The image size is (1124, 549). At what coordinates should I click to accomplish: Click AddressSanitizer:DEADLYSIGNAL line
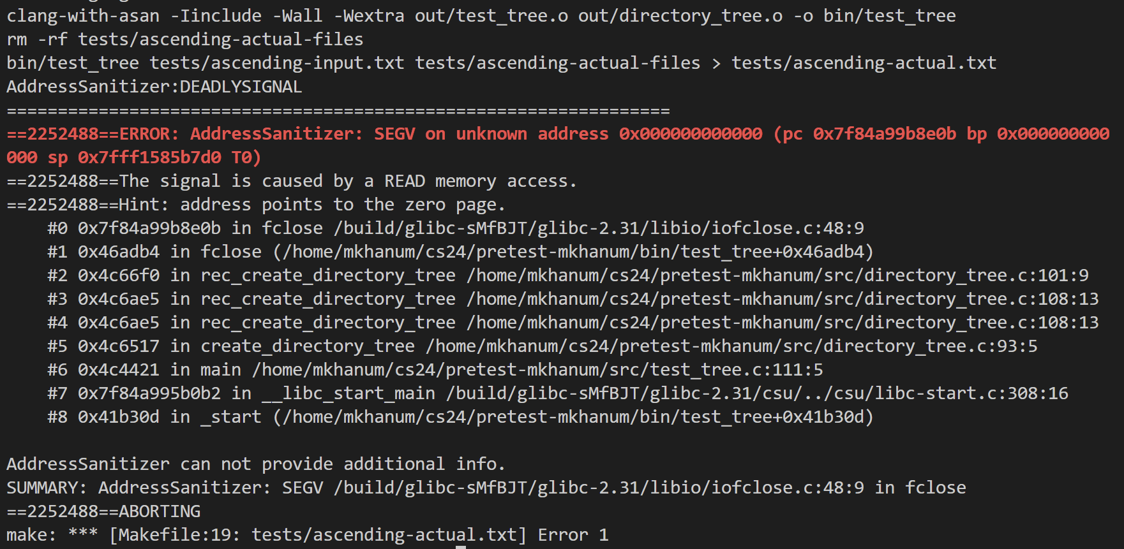[x=154, y=87]
